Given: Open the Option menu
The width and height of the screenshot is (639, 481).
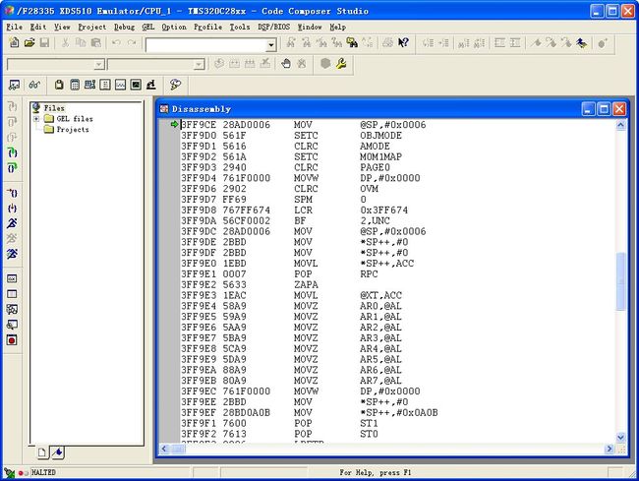Looking at the screenshot, I should 174,27.
